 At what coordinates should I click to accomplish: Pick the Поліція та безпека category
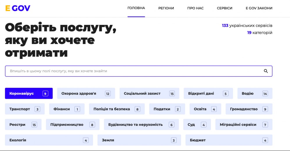(117, 109)
